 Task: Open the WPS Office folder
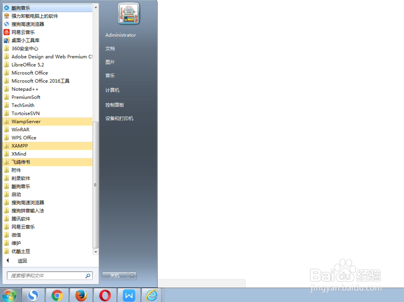click(x=47, y=138)
